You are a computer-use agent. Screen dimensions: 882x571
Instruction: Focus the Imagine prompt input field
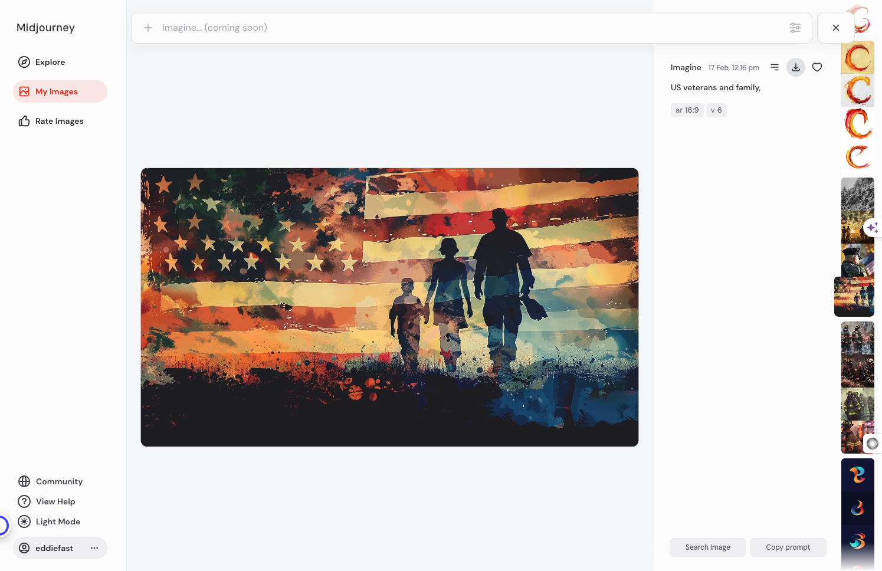pyautogui.click(x=471, y=28)
